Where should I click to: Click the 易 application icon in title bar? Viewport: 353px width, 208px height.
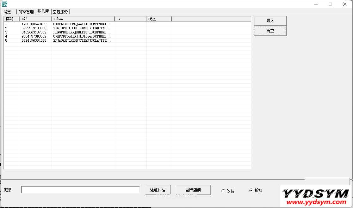[x=4, y=4]
